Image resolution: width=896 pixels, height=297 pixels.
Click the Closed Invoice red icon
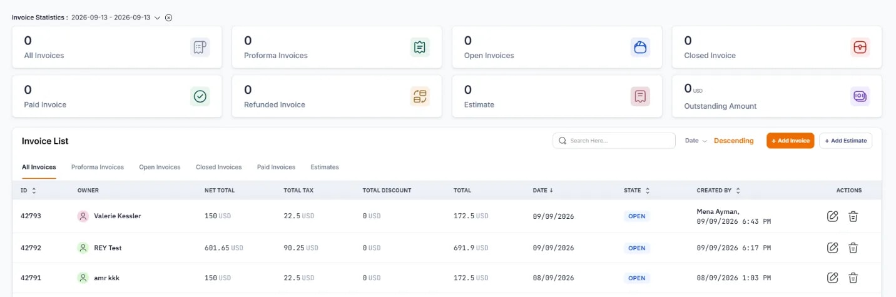tap(860, 47)
